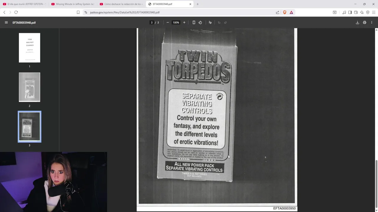Image resolution: width=378 pixels, height=212 pixels.
Task: Toggle the PDF sidebar hamburger menu
Action: coord(6,22)
